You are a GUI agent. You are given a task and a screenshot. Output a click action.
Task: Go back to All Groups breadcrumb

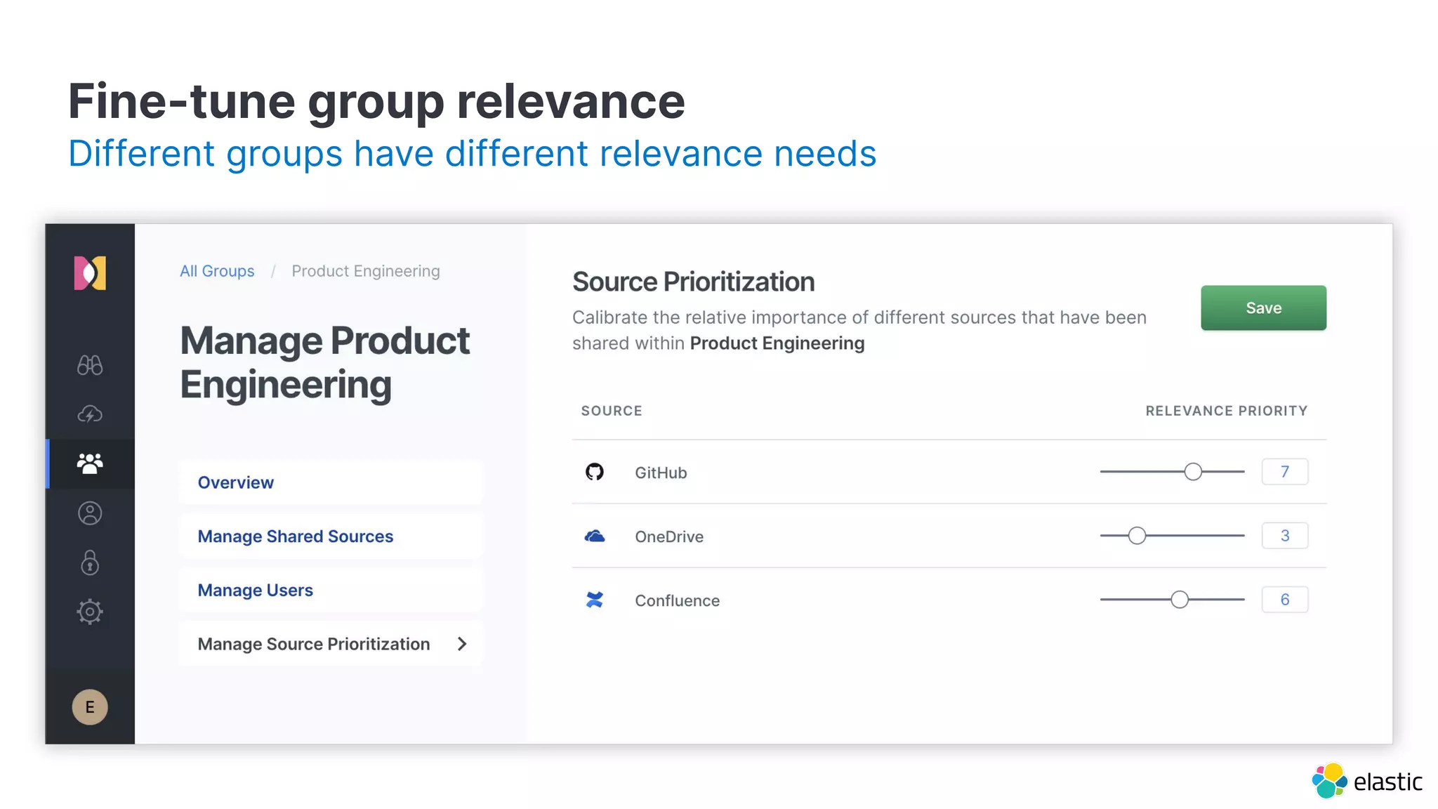217,271
